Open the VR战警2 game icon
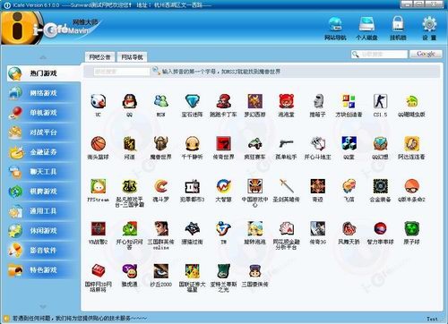The image size is (448, 324). tap(98, 229)
